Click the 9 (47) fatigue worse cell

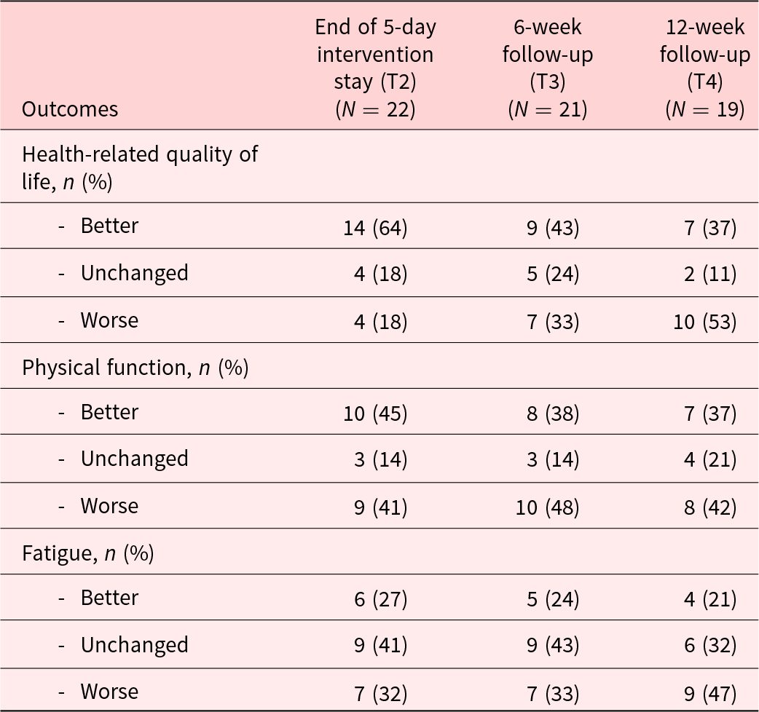710,694
